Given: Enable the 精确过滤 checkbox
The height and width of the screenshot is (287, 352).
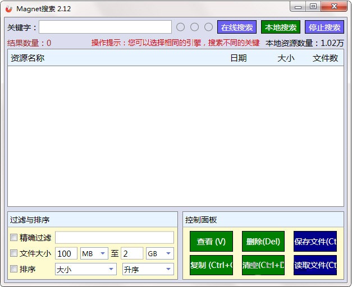Looking at the screenshot, I should pyautogui.click(x=13, y=238).
